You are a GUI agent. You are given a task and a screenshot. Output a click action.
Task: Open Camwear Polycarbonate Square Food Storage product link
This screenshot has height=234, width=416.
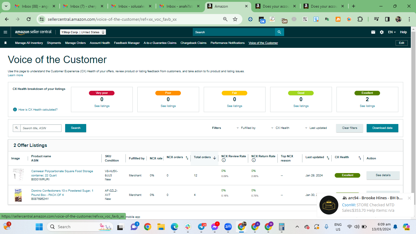(x=62, y=173)
